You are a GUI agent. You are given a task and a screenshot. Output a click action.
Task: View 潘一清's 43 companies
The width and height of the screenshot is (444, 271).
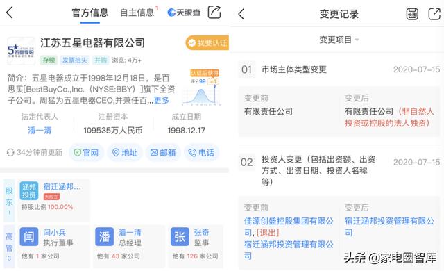coord(119,256)
